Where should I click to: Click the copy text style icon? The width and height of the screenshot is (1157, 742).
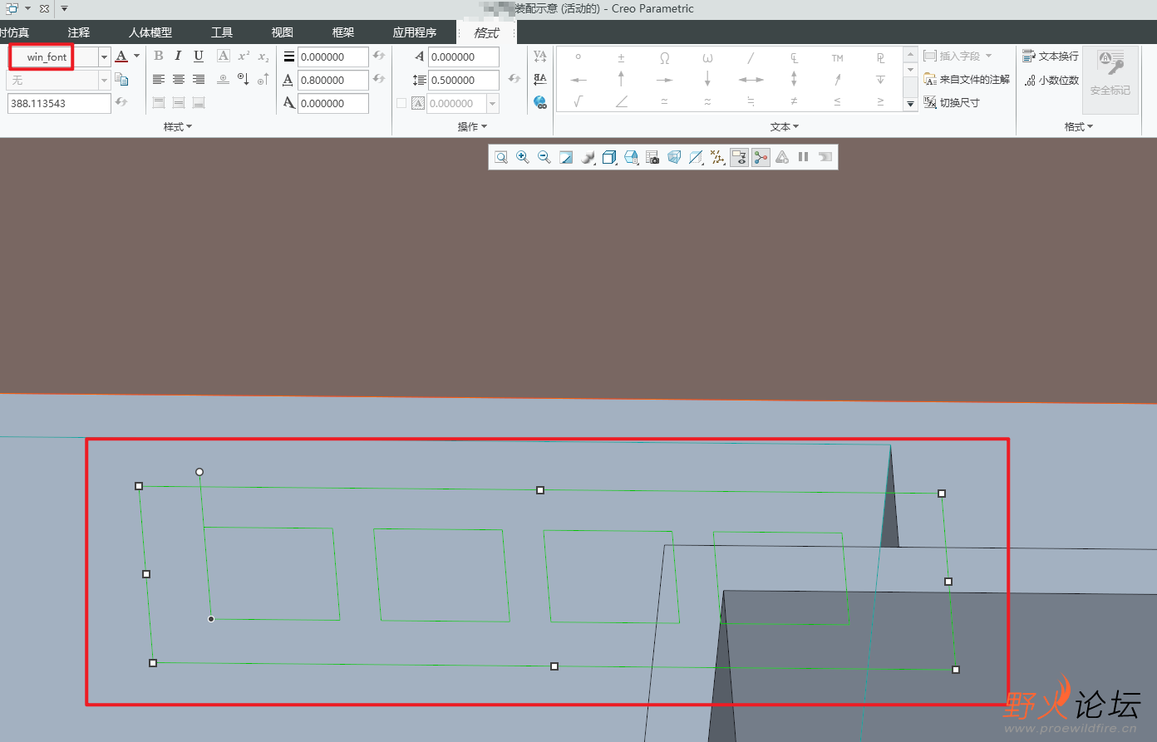[121, 80]
